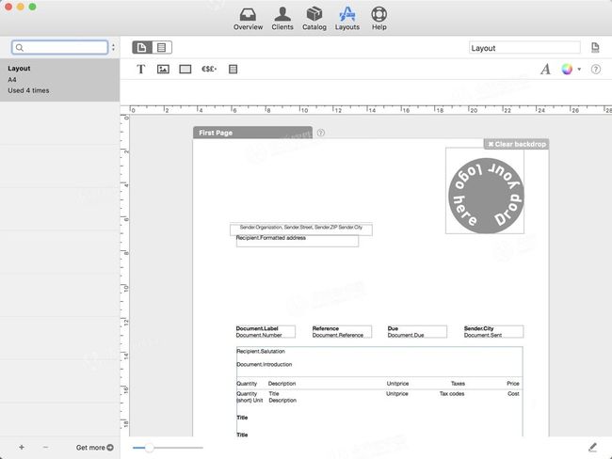
Task: Add a text box element
Action: tap(141, 70)
